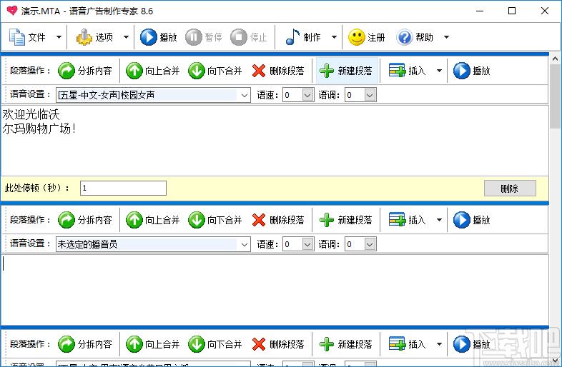Click 新建段落 in third paragraph toolbar
This screenshot has height=367, width=562.
346,344
